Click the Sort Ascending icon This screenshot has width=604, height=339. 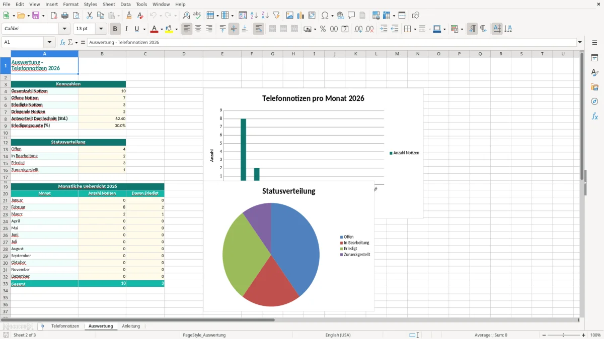click(254, 16)
